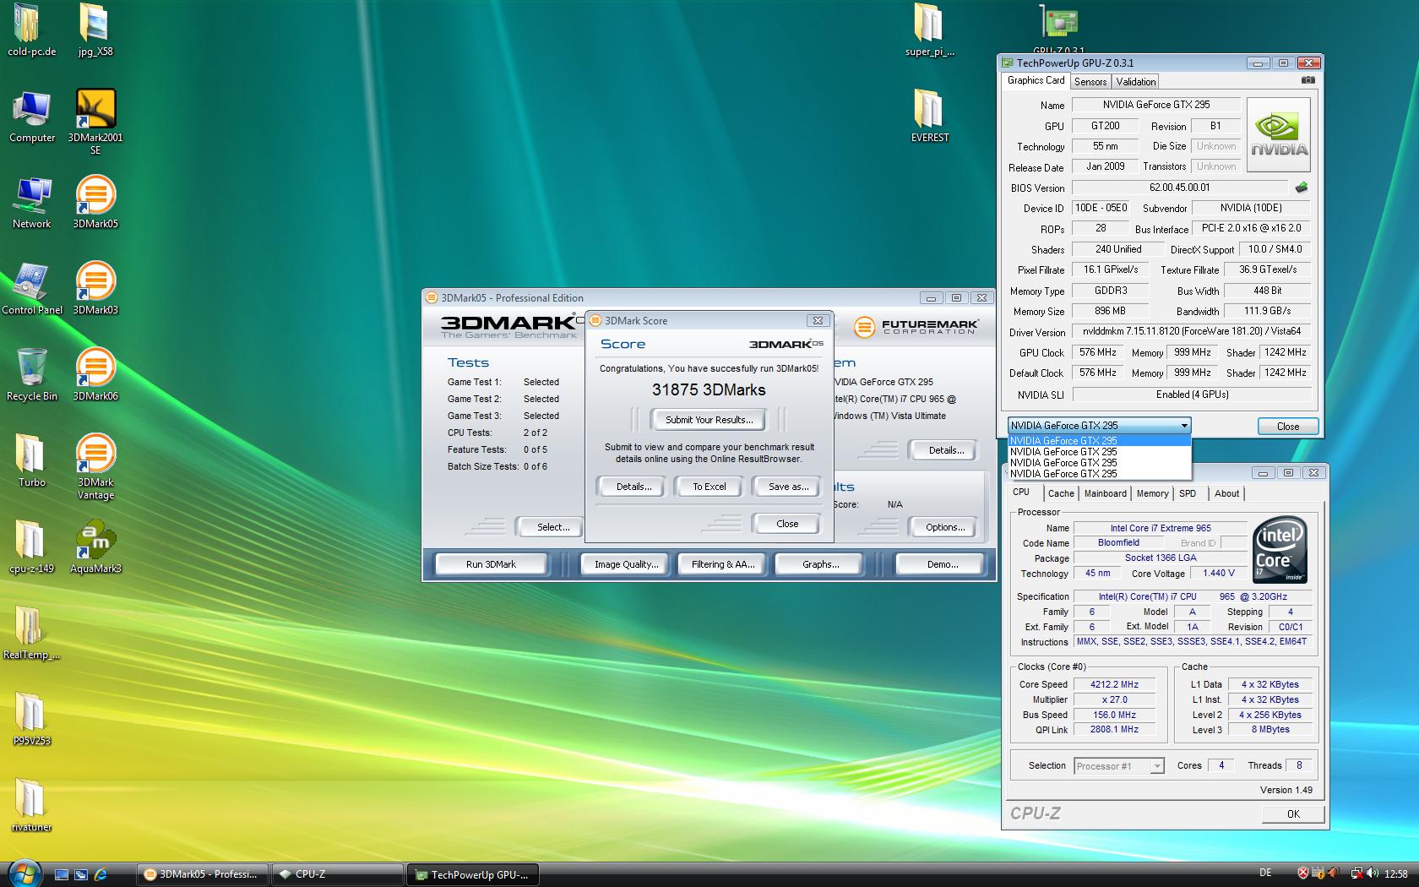Viewport: 1419px width, 887px height.
Task: Open the About tab in CPU-Z
Action: pyautogui.click(x=1226, y=493)
